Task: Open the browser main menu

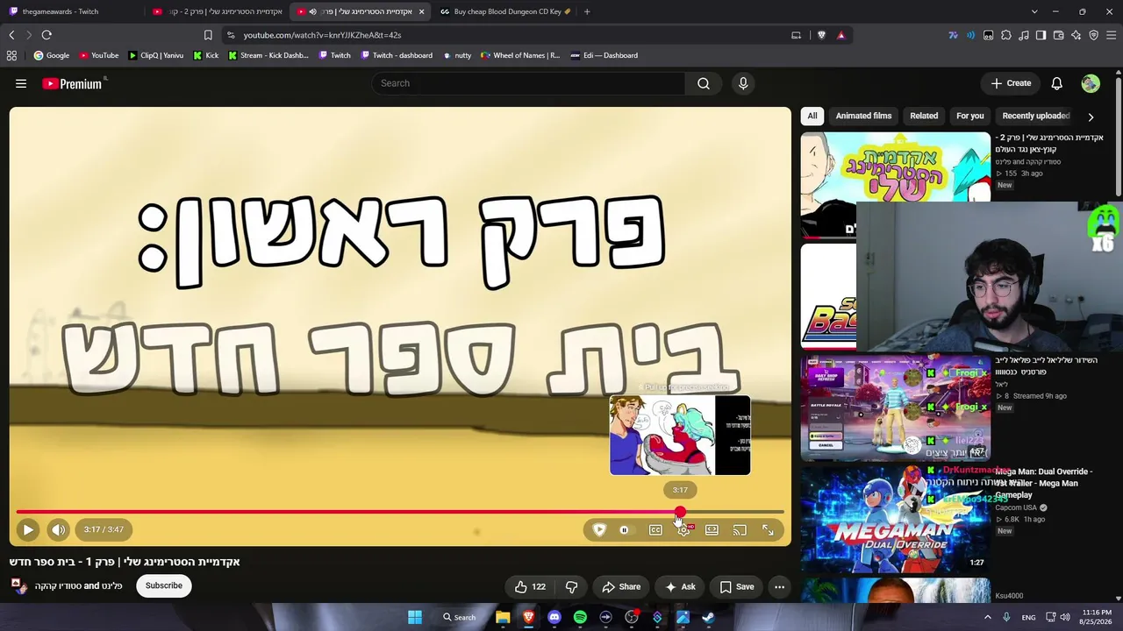Action: pos(1111,35)
